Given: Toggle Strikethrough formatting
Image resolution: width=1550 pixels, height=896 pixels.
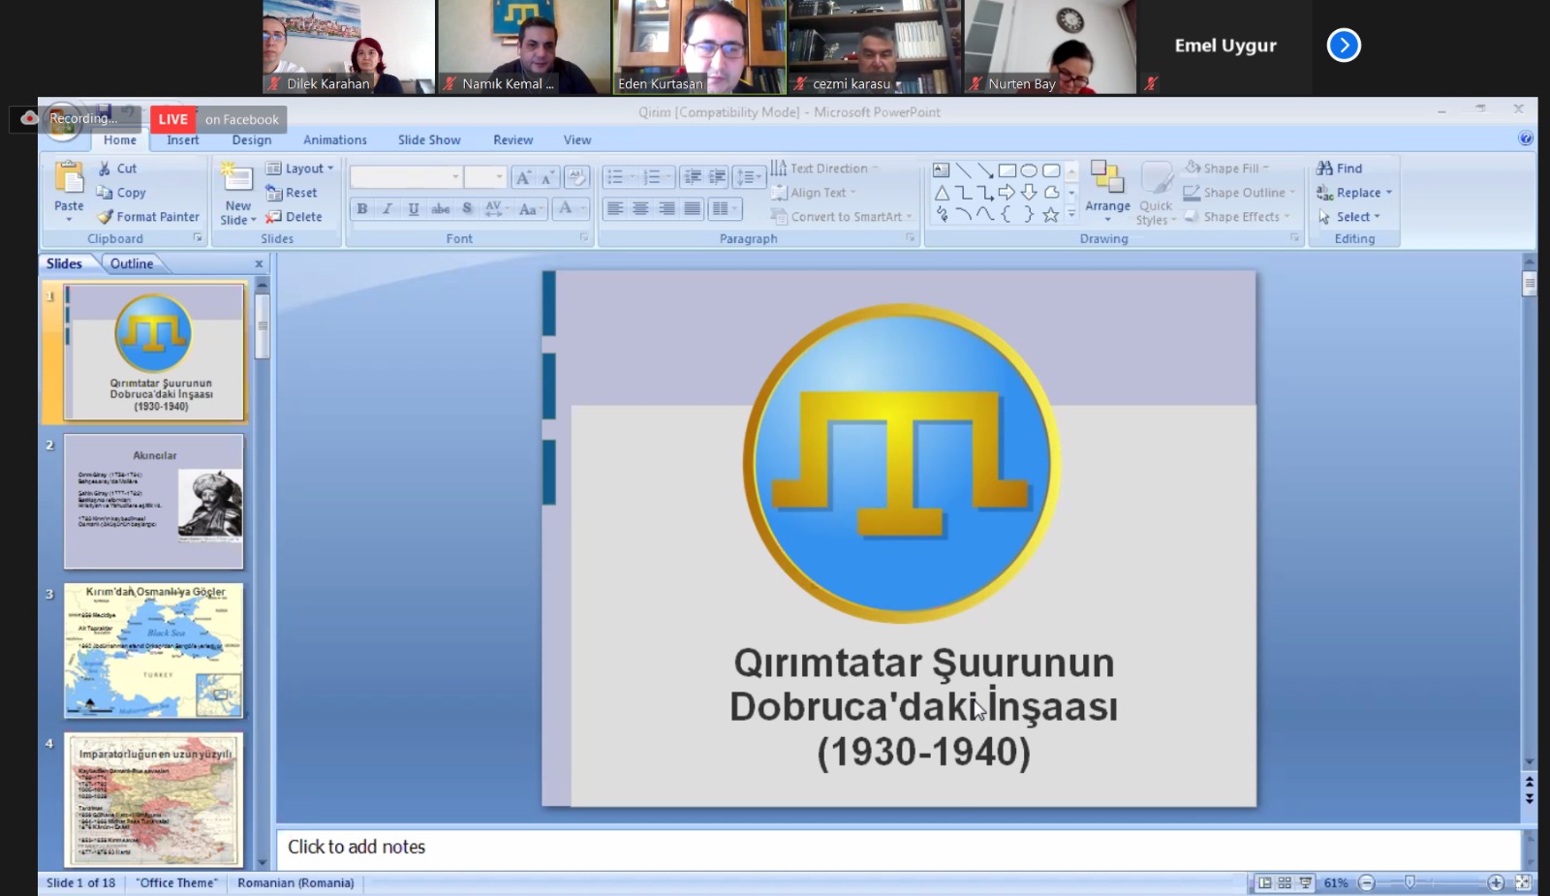Looking at the screenshot, I should [441, 208].
